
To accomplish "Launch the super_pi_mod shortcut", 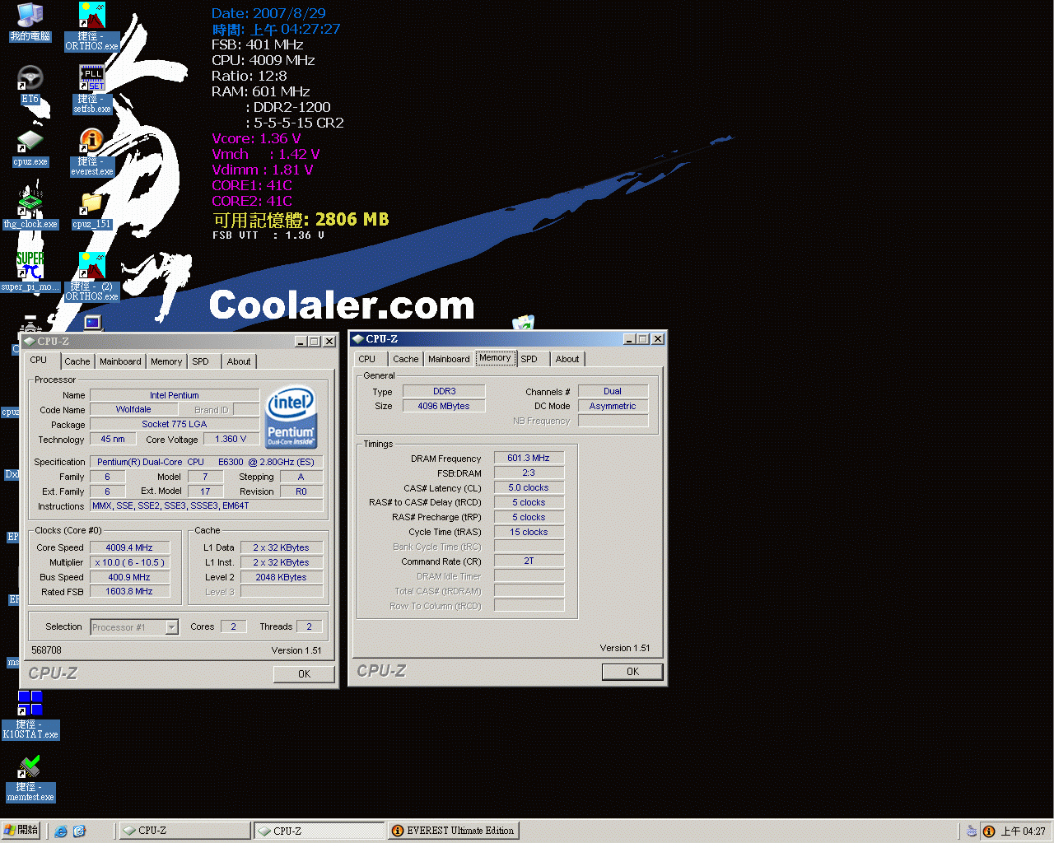I will (x=30, y=272).
